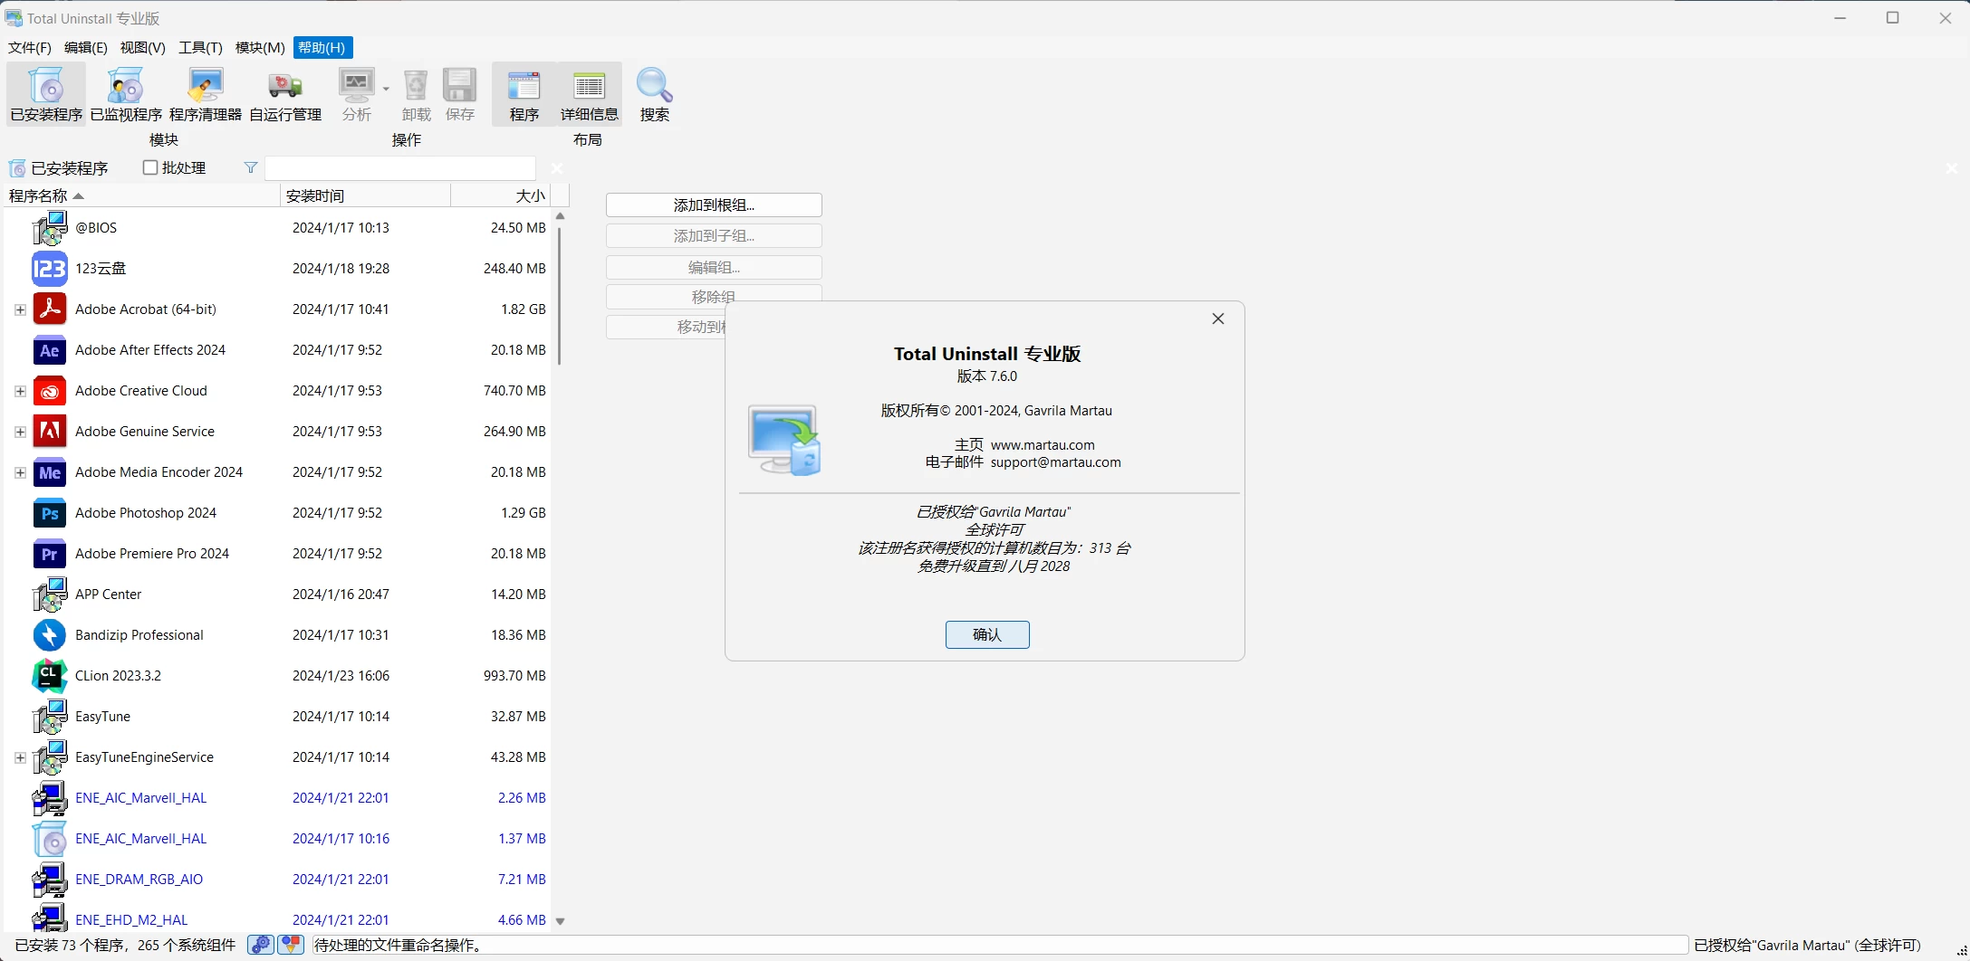Launch the Program Cleaner (程序清理器) tool

point(206,94)
